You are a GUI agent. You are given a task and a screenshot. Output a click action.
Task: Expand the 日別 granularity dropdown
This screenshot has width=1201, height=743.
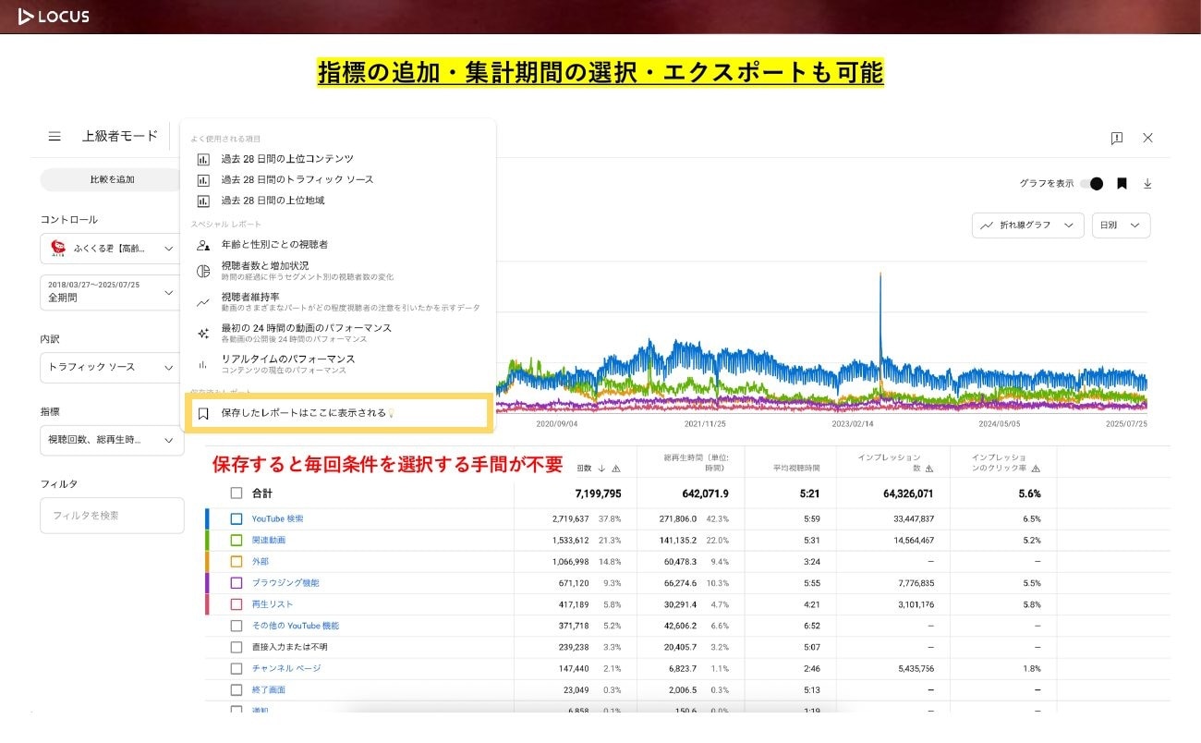[x=1121, y=225]
